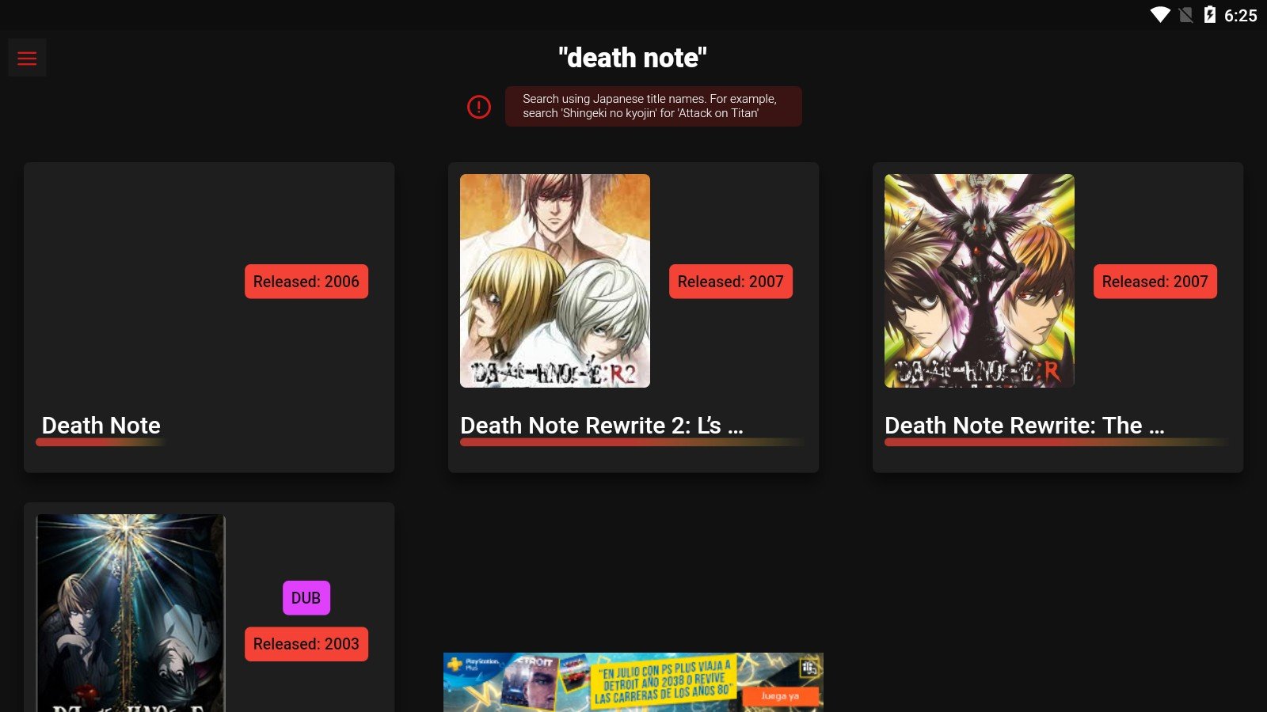1267x712 pixels.
Task: Open the Death Note Rewrite: The ... poster thumbnail
Action: pos(980,281)
